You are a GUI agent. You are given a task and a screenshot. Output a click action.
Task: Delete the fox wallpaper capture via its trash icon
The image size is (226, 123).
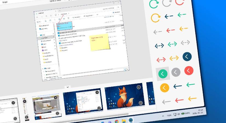point(141,103)
